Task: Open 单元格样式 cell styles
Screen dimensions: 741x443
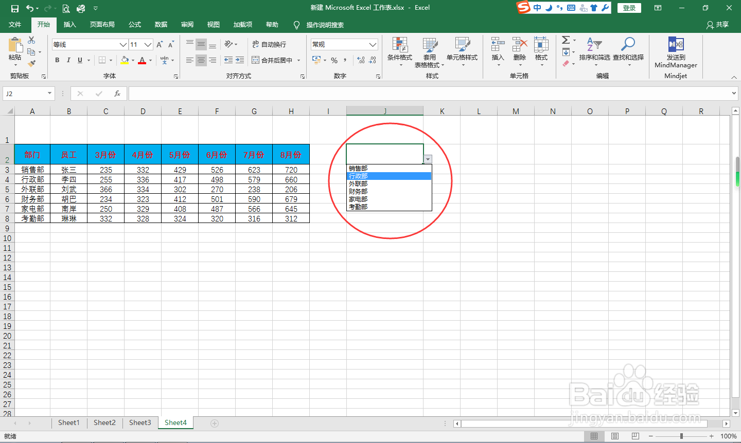Action: click(462, 52)
